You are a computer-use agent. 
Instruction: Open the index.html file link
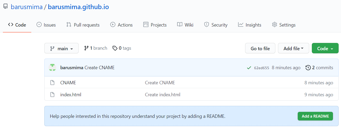(x=71, y=95)
